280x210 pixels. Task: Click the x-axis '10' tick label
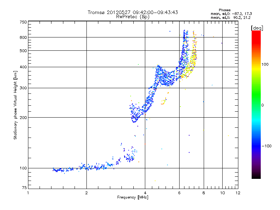tap(223, 193)
